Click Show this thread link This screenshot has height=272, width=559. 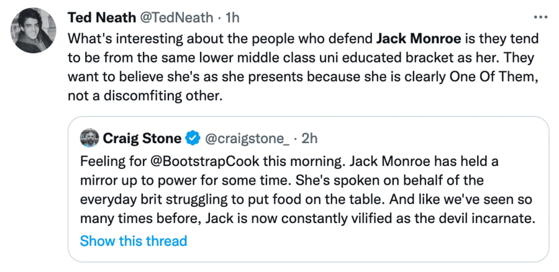click(134, 240)
